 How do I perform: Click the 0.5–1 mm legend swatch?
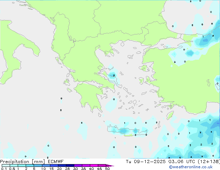[x=14, y=165]
